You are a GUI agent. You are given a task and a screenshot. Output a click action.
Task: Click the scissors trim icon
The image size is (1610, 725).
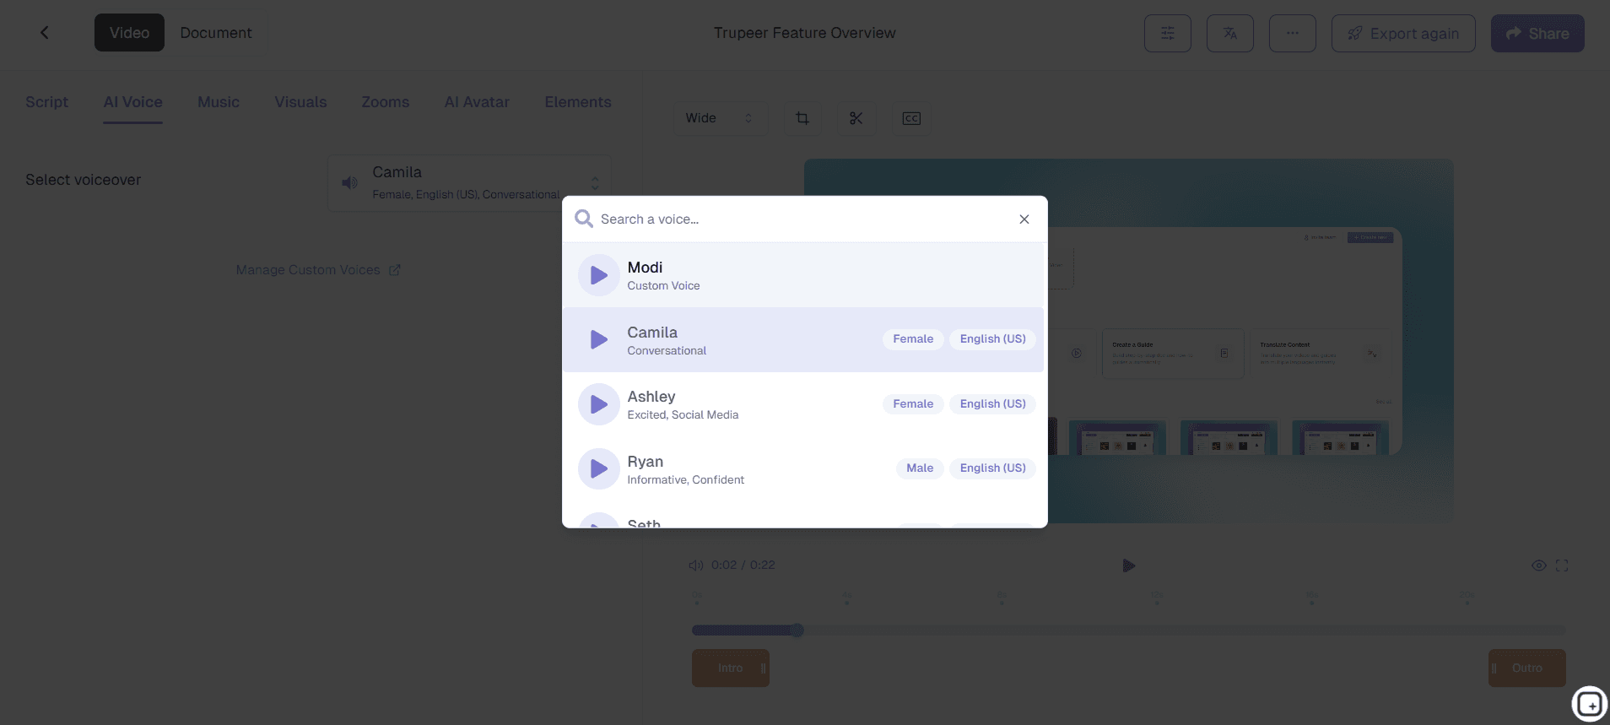856,118
